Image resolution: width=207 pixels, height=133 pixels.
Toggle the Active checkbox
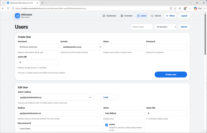pos(106,125)
